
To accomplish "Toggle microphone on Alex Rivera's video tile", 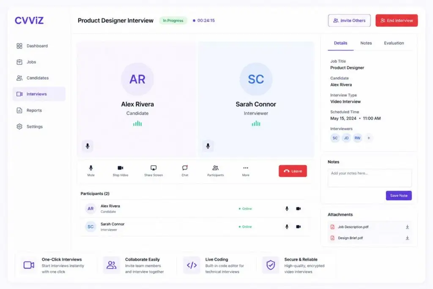I will (88, 146).
